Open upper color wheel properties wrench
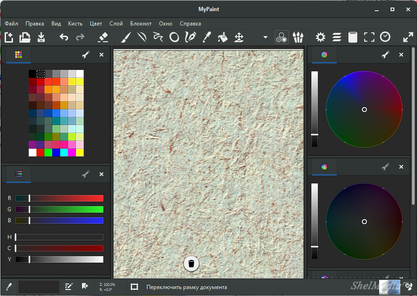 [385, 55]
